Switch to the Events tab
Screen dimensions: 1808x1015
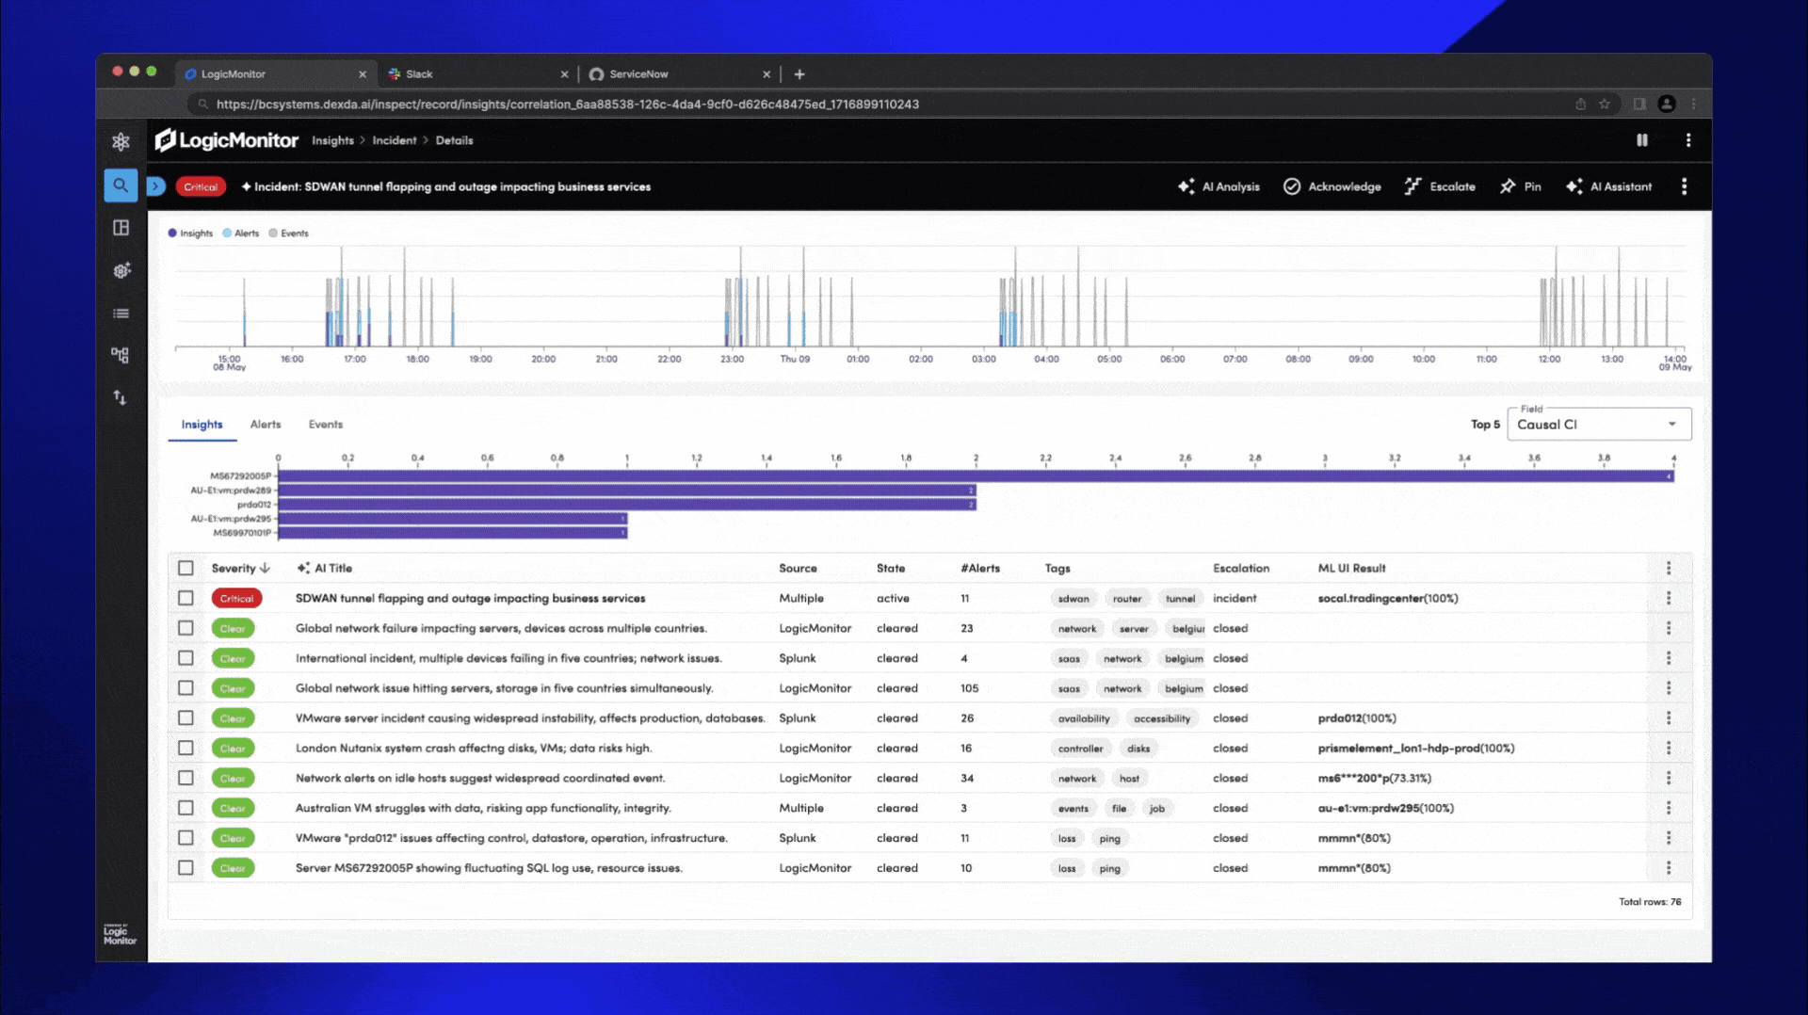point(326,425)
